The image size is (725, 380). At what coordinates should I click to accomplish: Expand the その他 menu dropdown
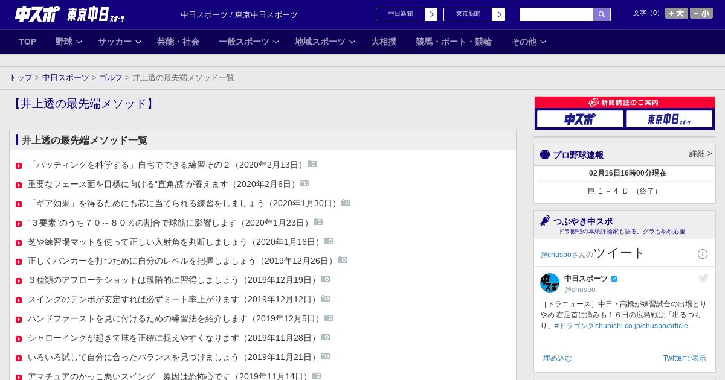click(x=529, y=42)
